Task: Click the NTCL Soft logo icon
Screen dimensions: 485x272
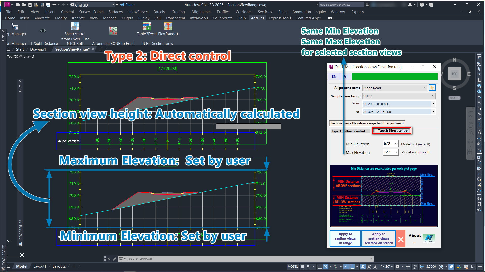Action: click(x=429, y=238)
